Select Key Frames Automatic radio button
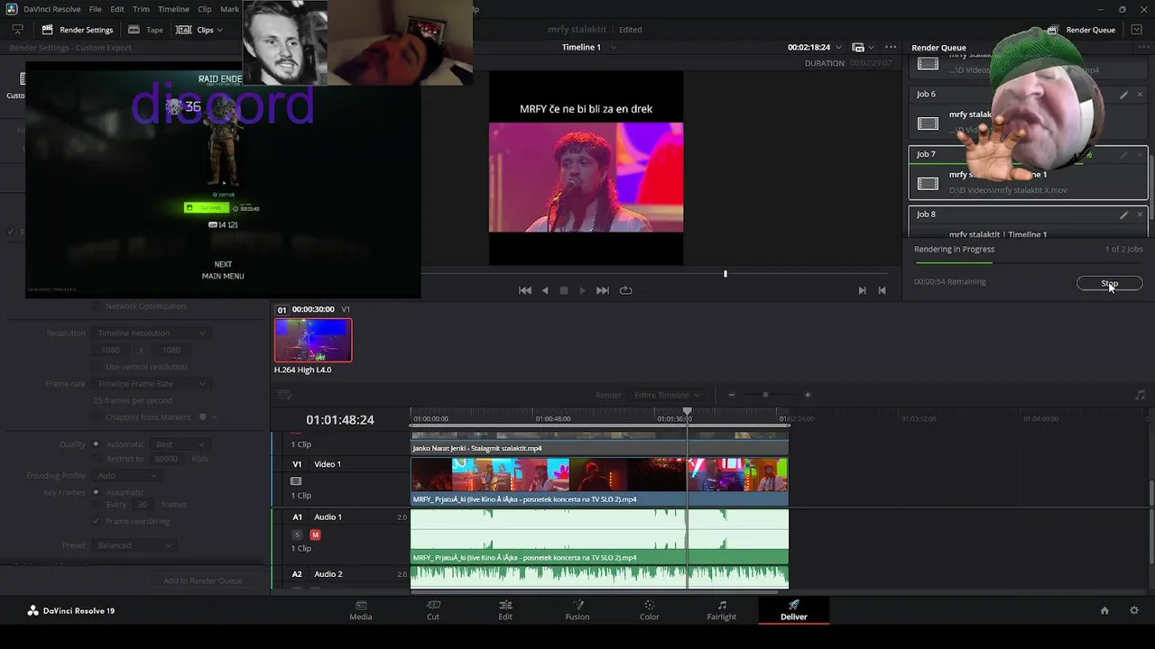This screenshot has height=649, width=1155. (96, 492)
